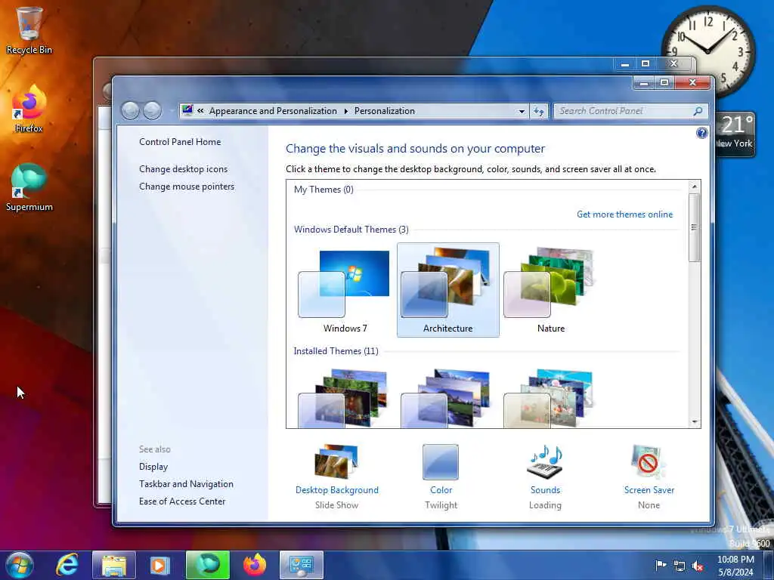This screenshot has height=580, width=774.
Task: Click the Installed Themes (11) header
Action: coord(336,351)
